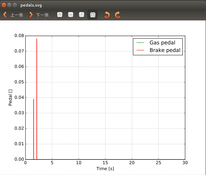This screenshot has height=175, width=206.
Task: Rotate image counterclockwise
Action: pyautogui.click(x=107, y=15)
